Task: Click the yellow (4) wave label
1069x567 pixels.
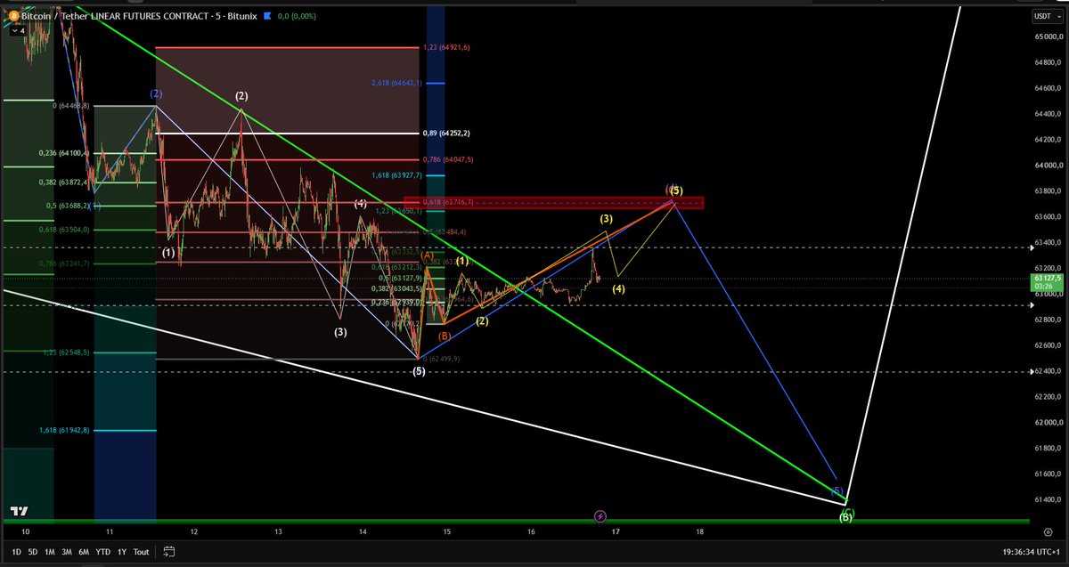Action: point(618,288)
